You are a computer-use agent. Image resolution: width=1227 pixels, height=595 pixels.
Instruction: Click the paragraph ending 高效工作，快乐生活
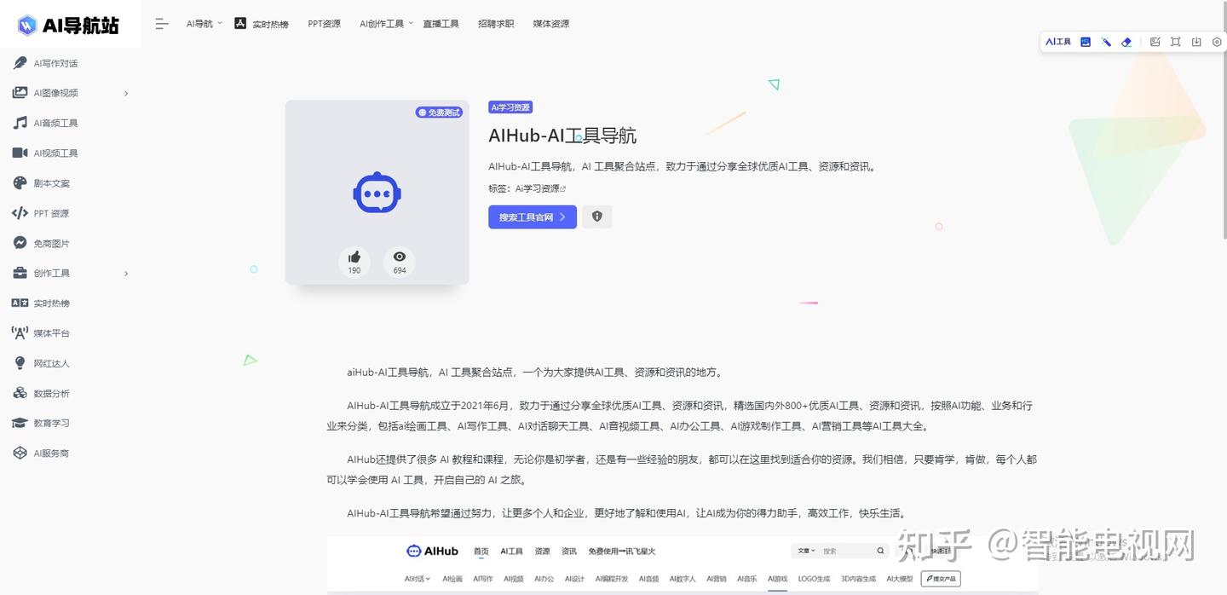[628, 513]
